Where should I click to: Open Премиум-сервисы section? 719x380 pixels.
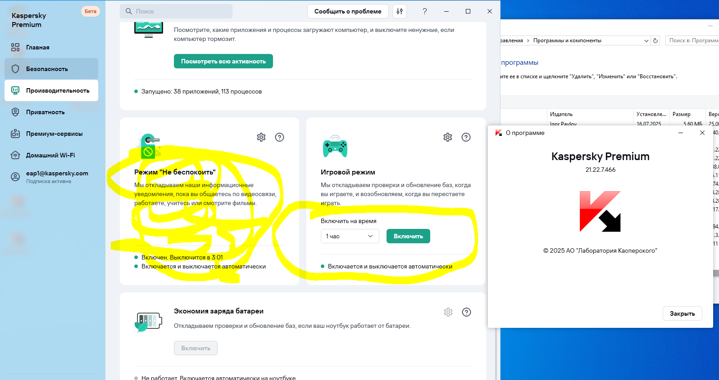click(x=51, y=134)
